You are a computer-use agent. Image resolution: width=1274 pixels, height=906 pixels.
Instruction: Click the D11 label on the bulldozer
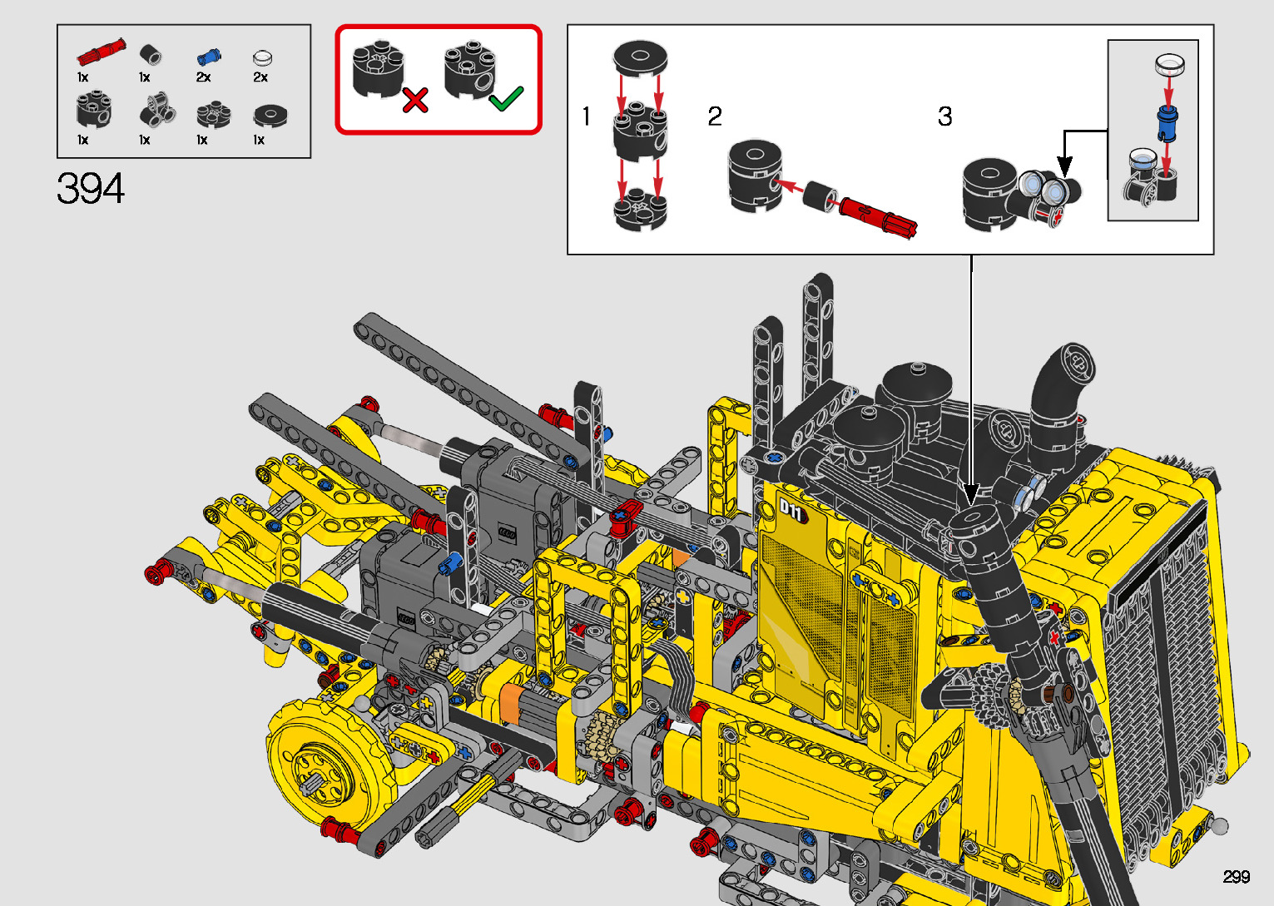click(x=791, y=510)
